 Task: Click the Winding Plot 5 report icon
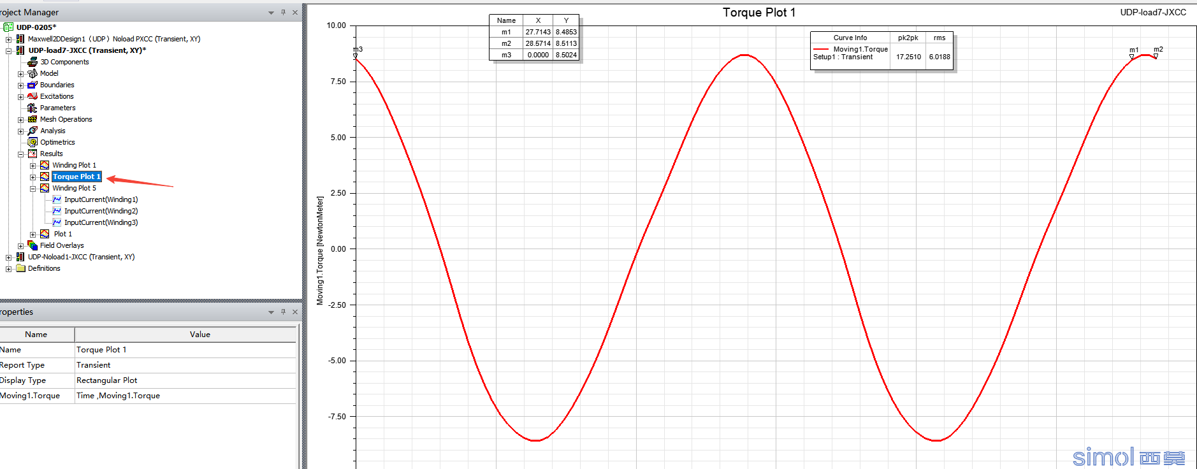click(x=45, y=188)
